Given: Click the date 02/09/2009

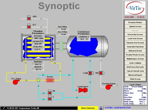Looking at the screenshot, I should coord(129,17).
